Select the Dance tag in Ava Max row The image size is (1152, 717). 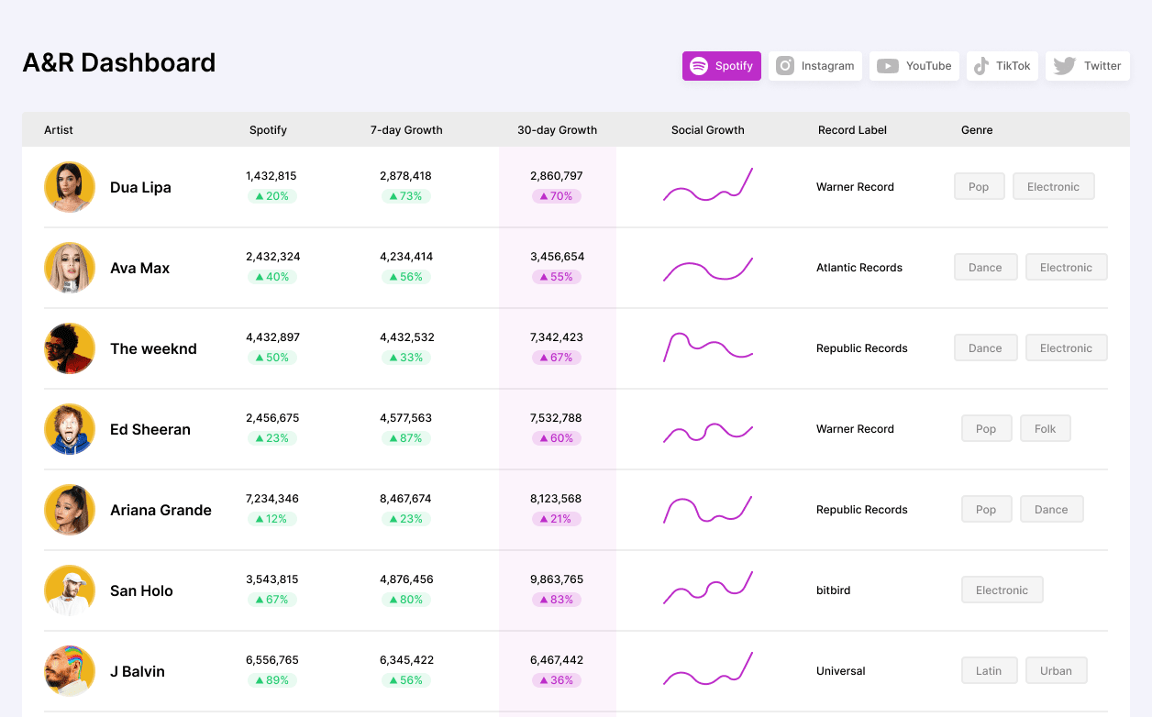coord(985,268)
